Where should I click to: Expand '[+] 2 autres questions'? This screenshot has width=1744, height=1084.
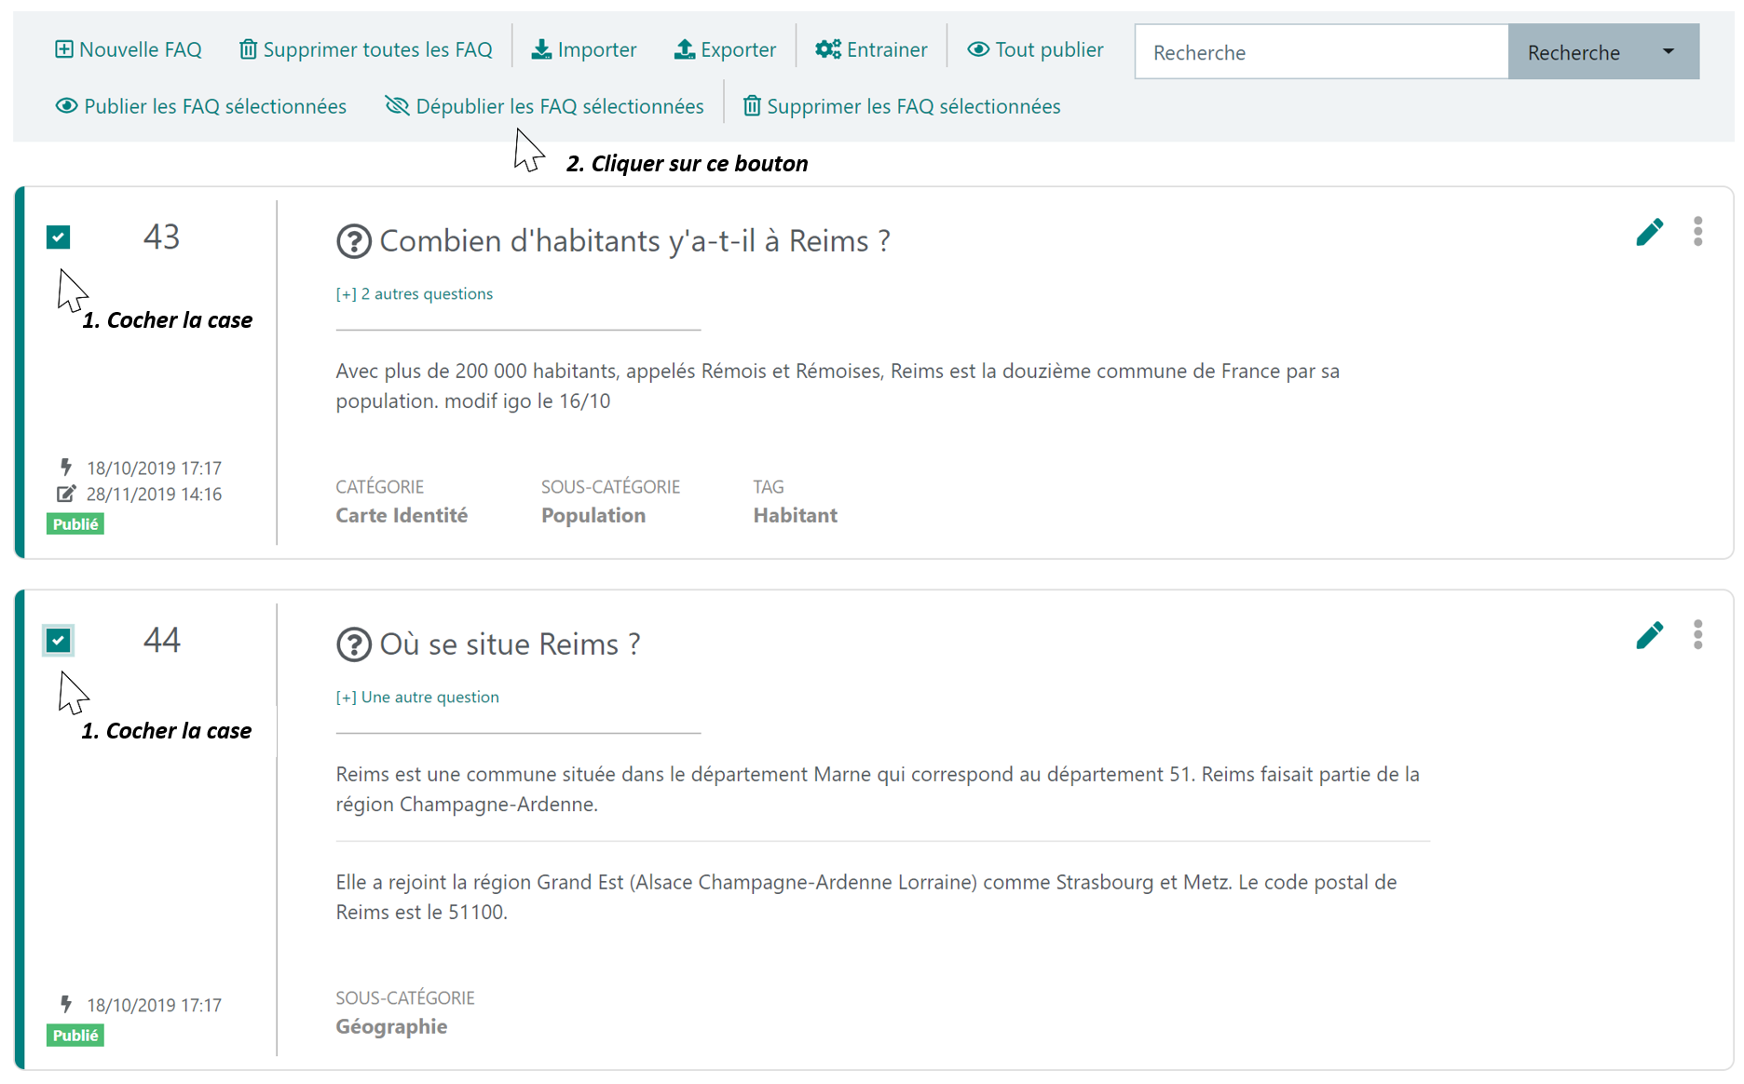click(x=415, y=294)
